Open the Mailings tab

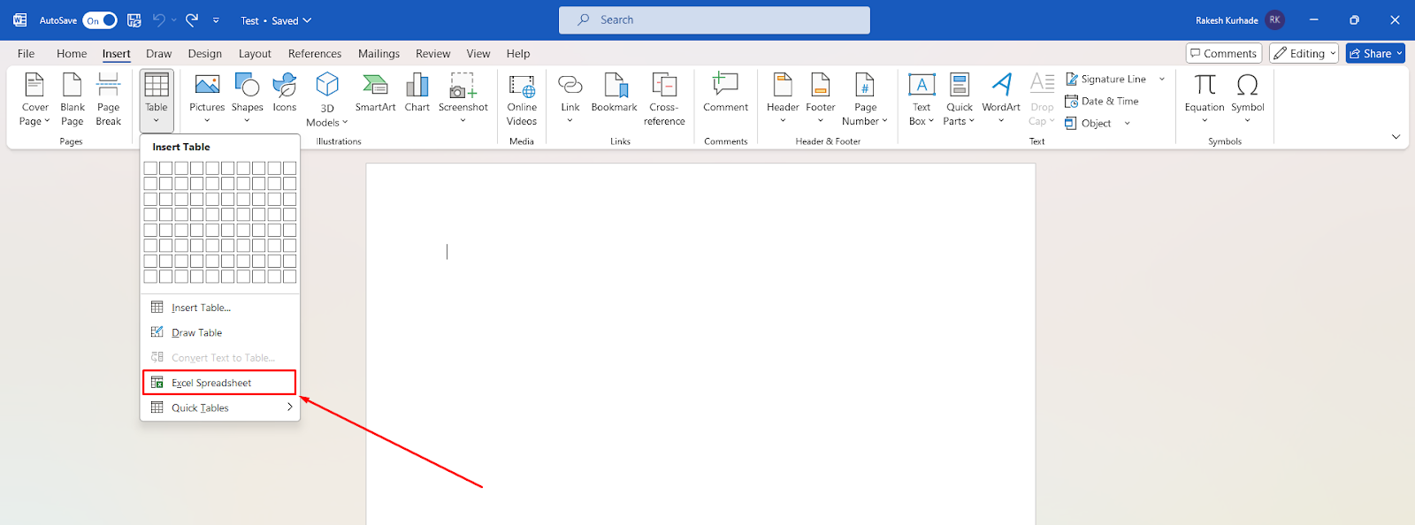(379, 54)
